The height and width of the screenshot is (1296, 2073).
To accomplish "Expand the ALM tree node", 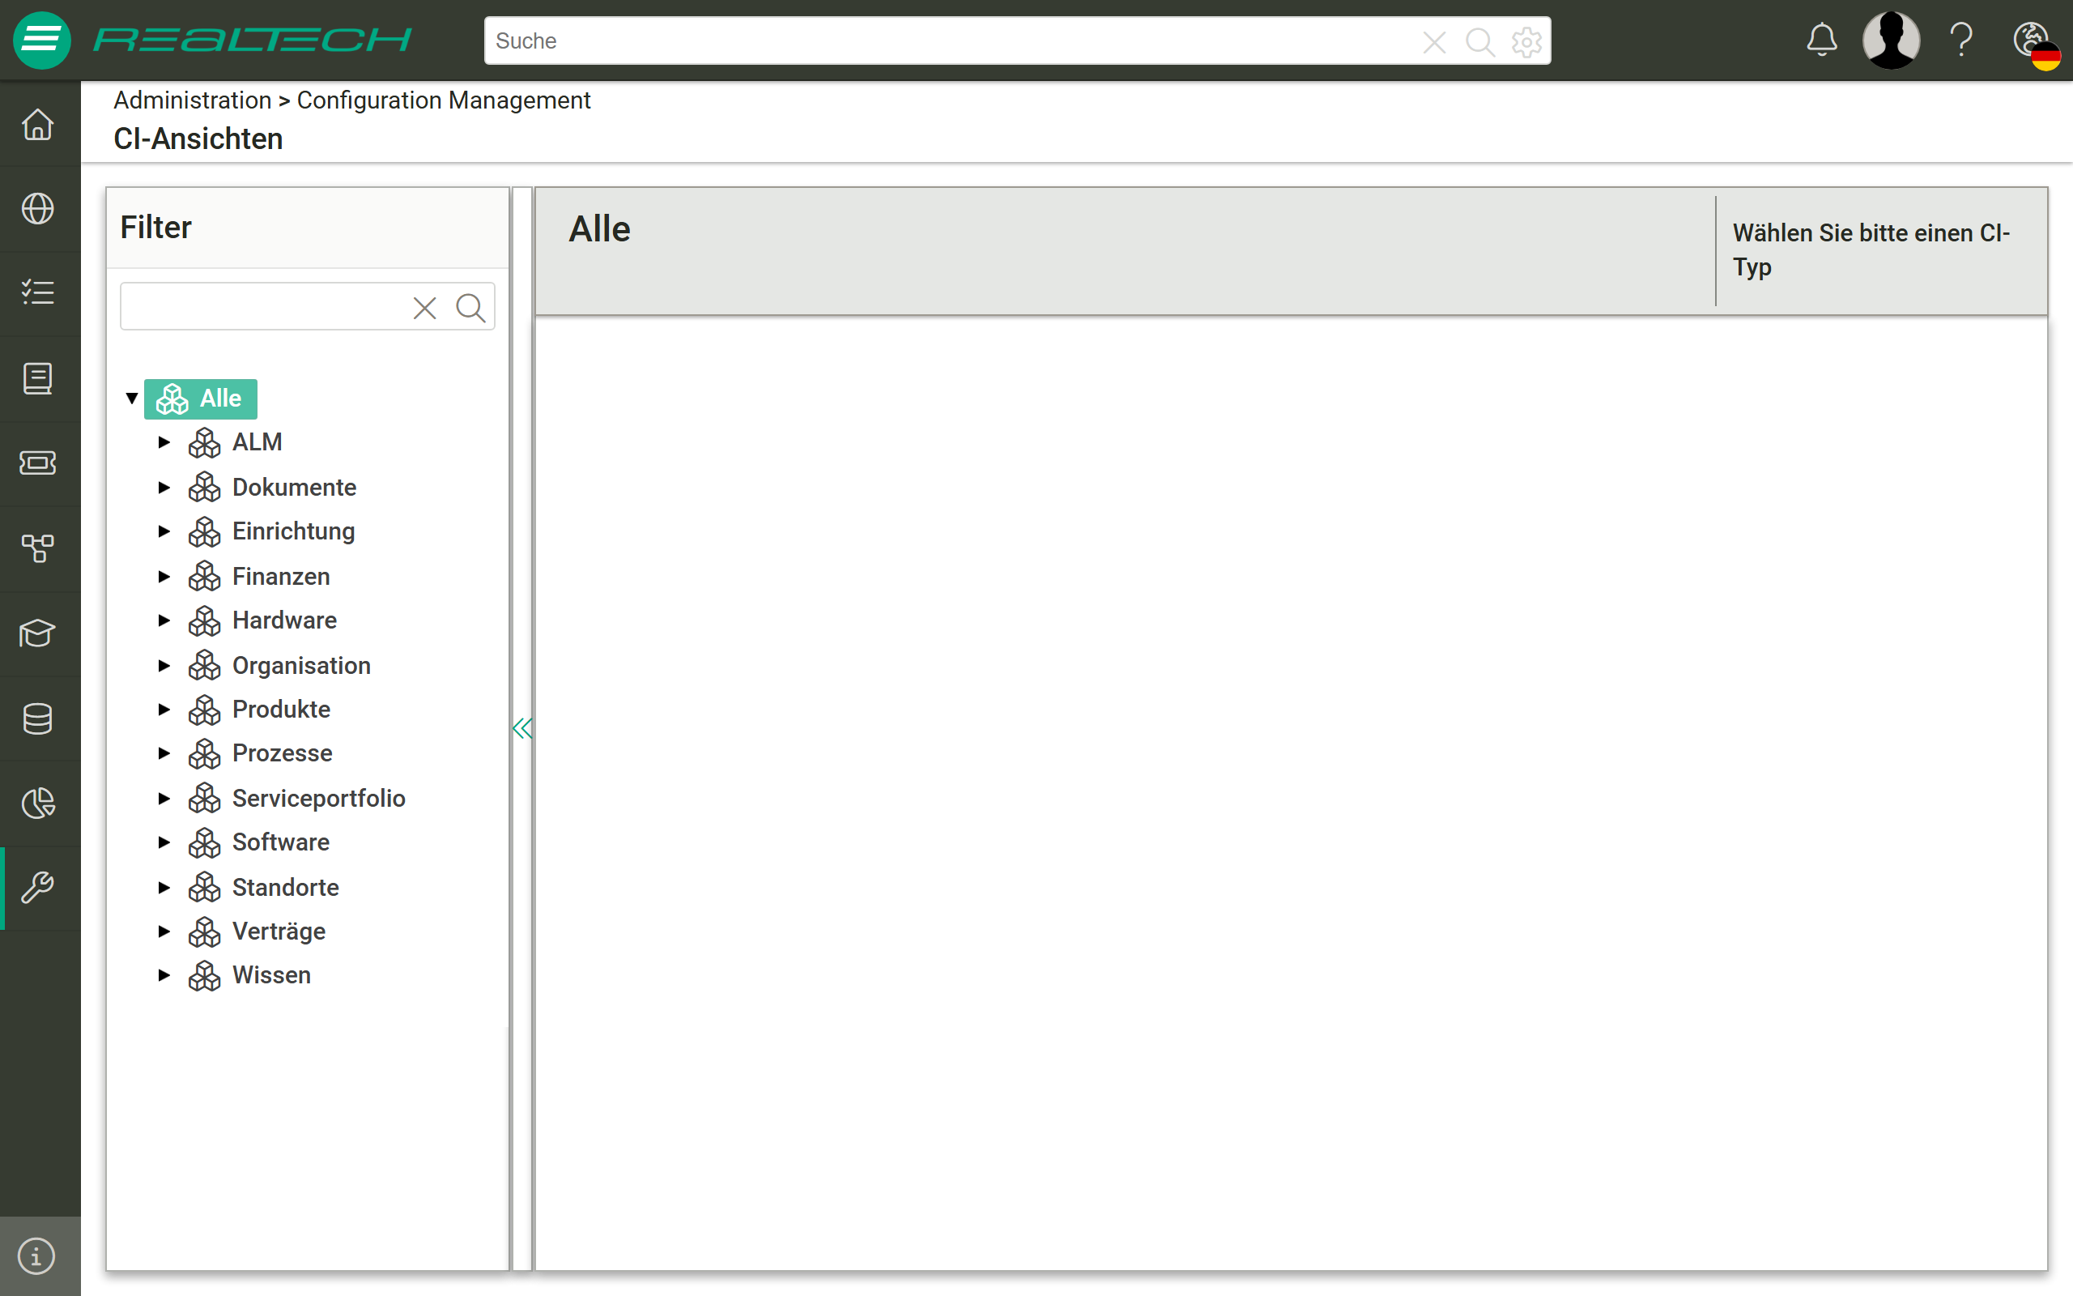I will pyautogui.click(x=164, y=442).
